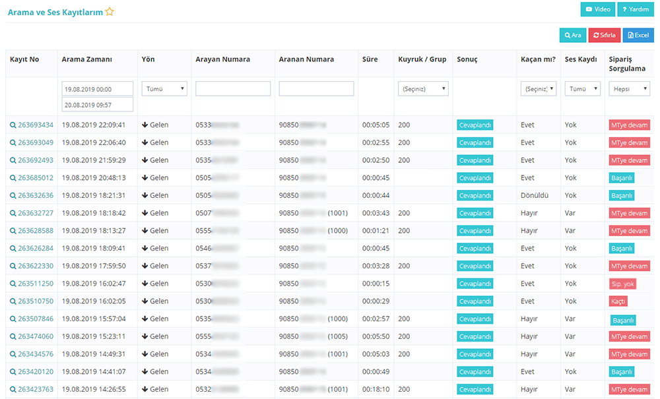Screen dimensions: 660x399
Task: Click magnifier icon beside record 263474060
Action: (13, 337)
